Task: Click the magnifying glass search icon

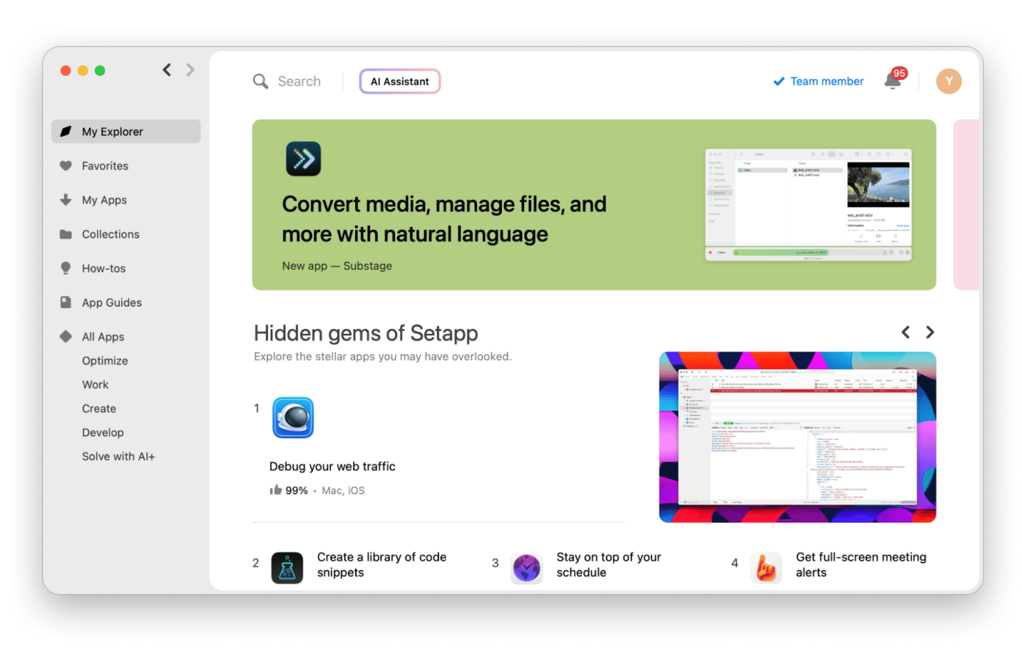Action: click(x=261, y=81)
